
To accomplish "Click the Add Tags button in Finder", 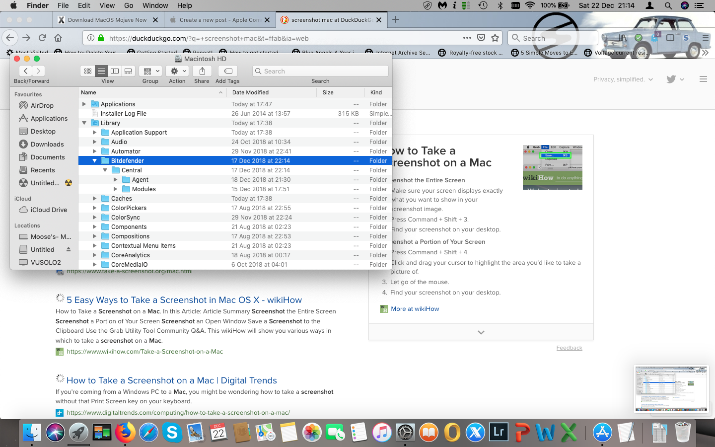I will point(228,71).
